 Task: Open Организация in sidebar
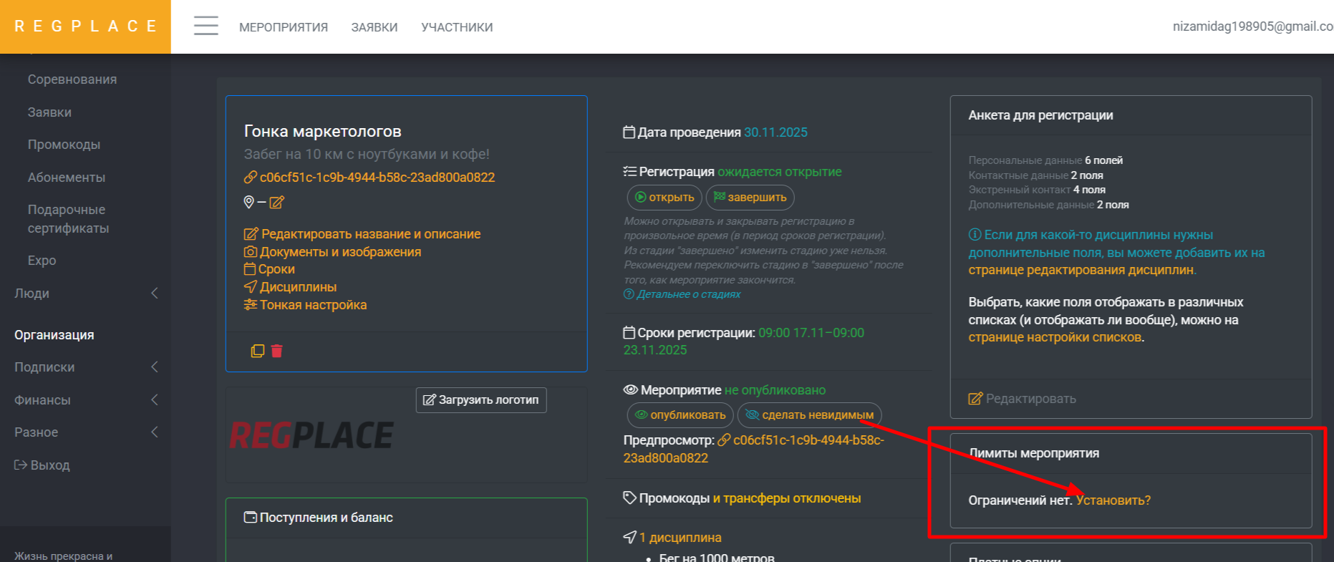click(54, 335)
